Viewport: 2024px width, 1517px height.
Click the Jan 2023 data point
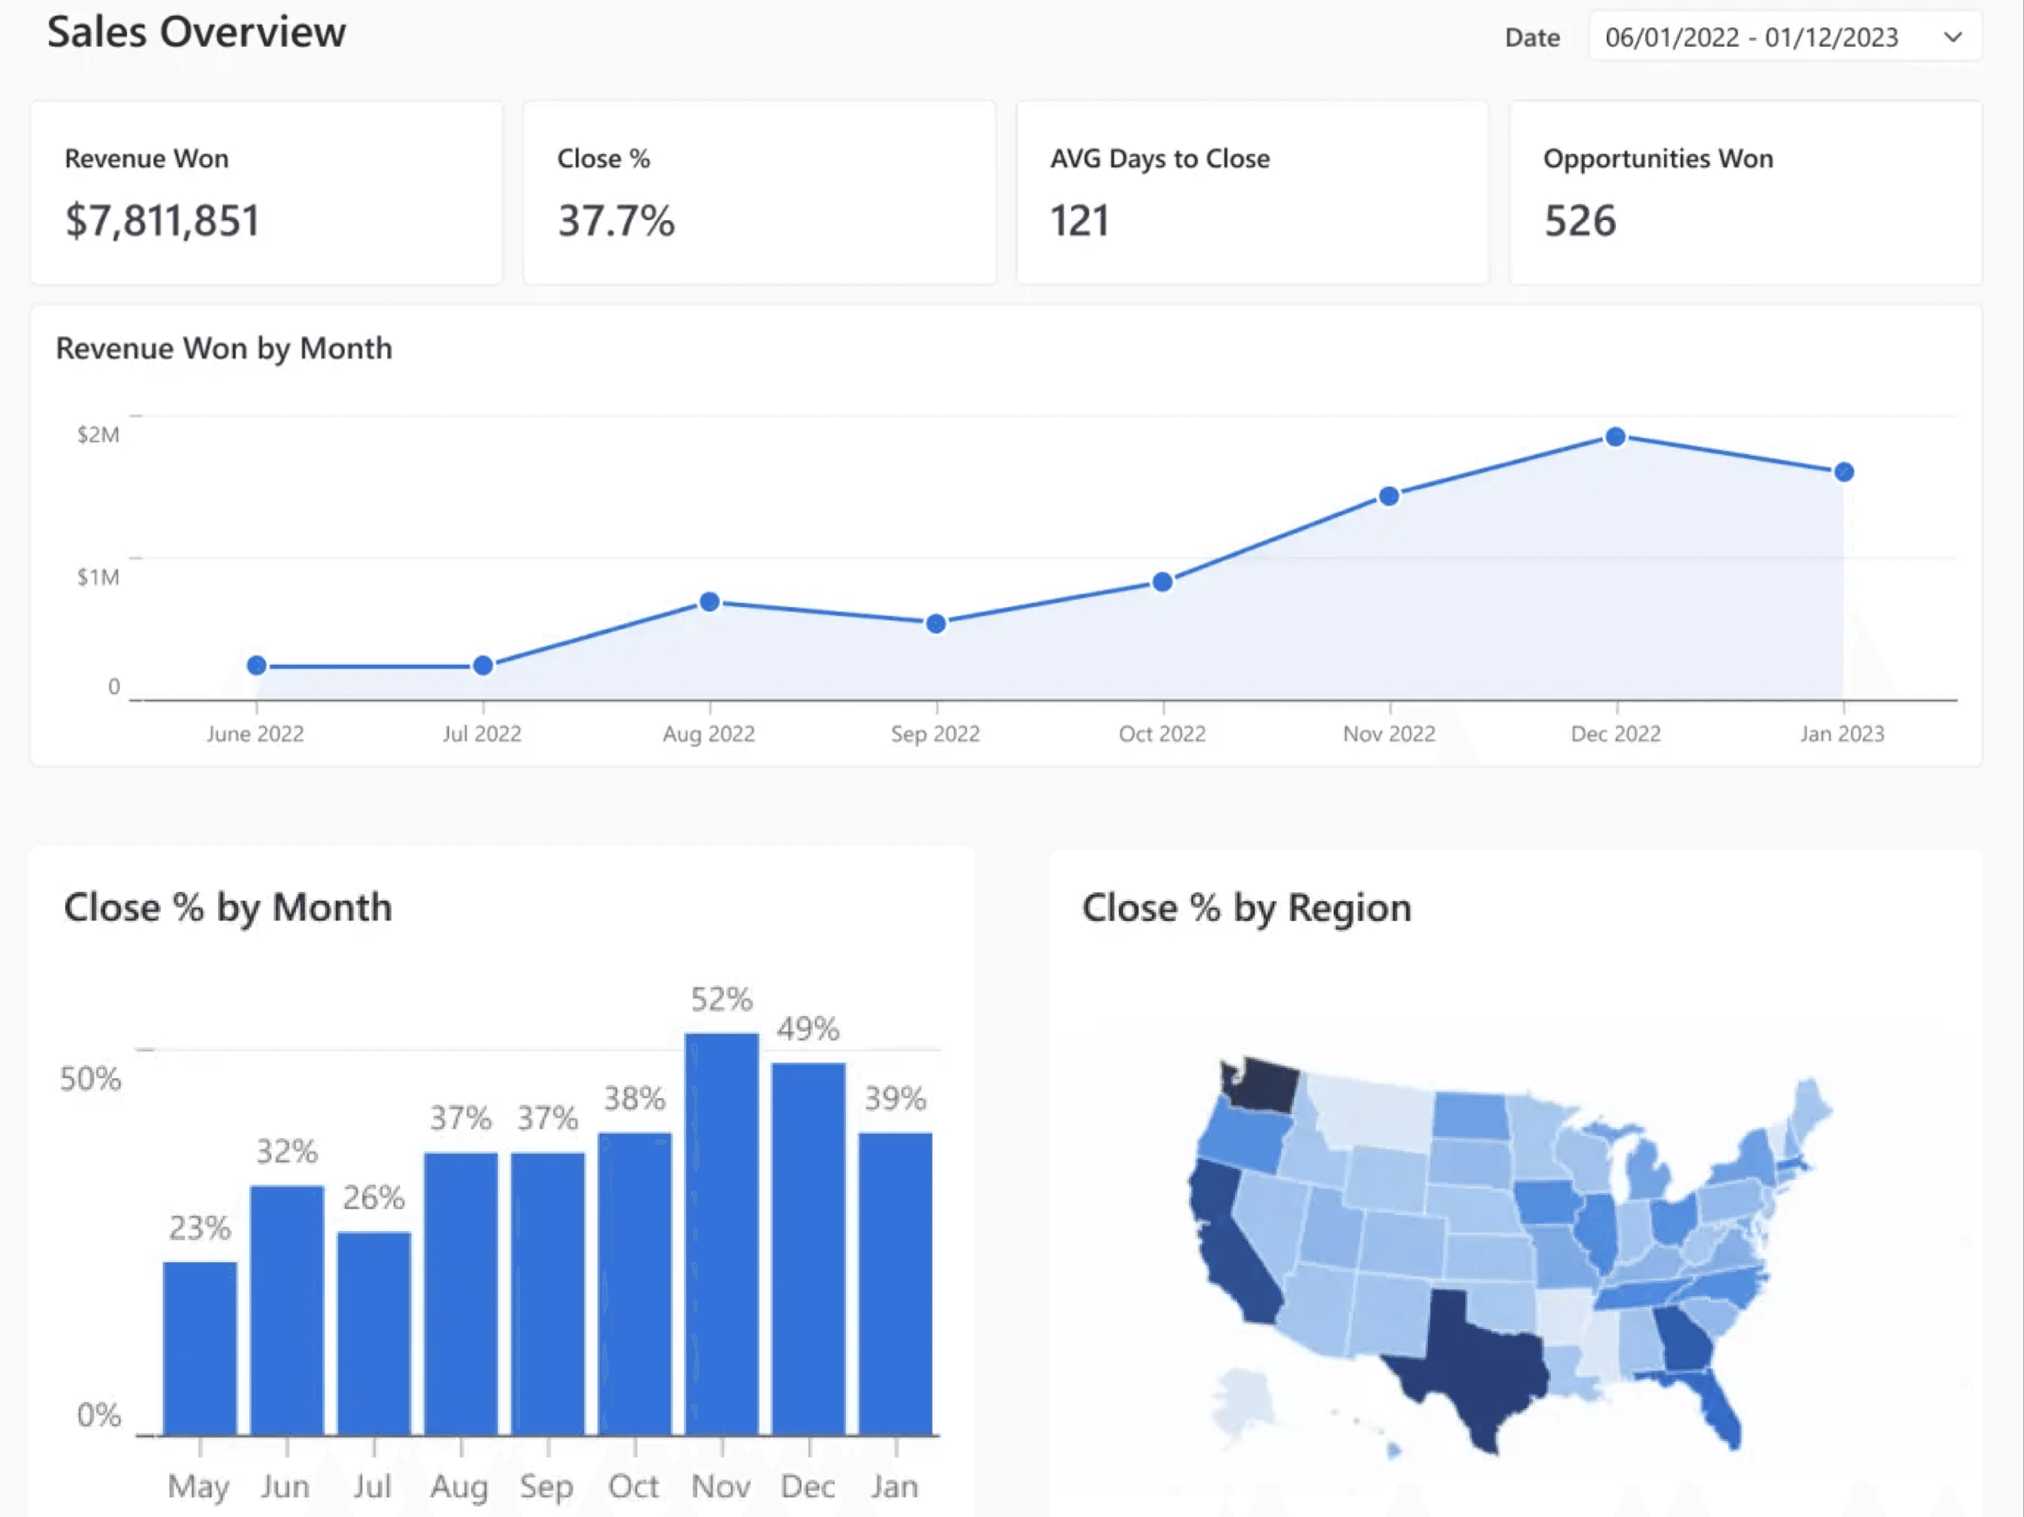pos(1844,472)
